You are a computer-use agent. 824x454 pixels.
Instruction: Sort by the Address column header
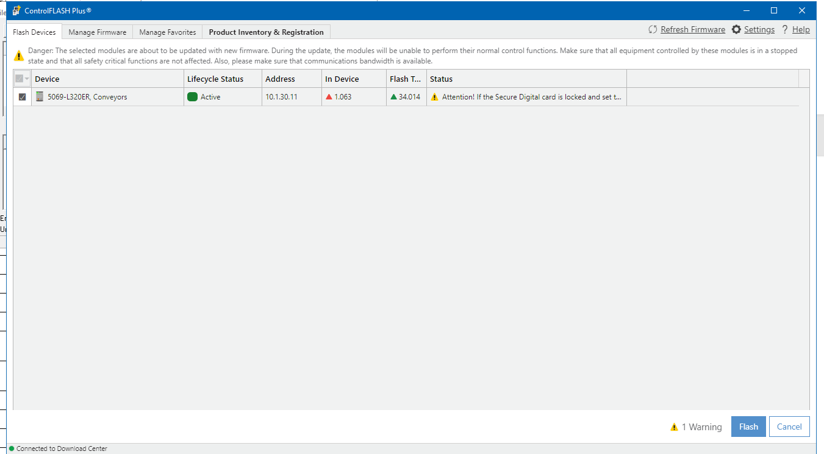pyautogui.click(x=292, y=79)
